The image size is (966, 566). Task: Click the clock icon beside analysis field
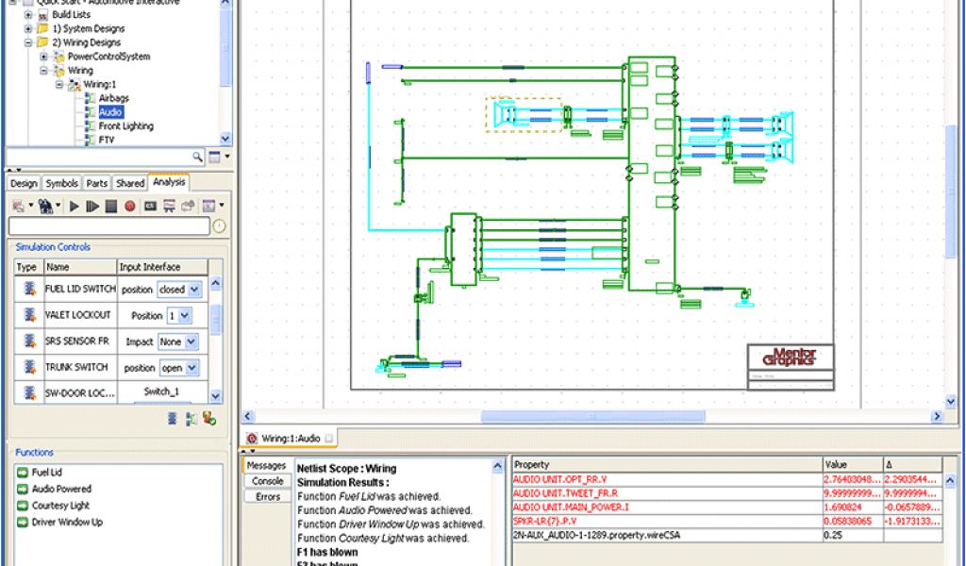(220, 226)
